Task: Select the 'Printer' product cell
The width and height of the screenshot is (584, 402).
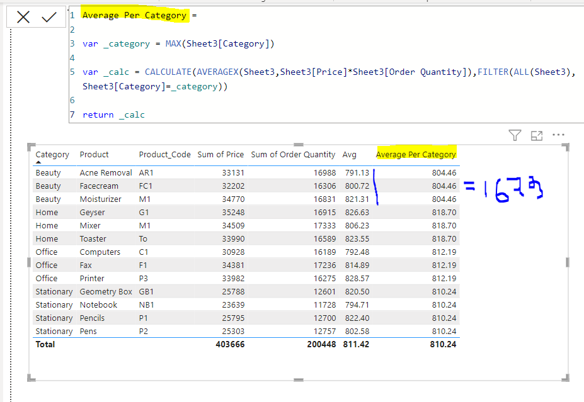Action: click(x=91, y=278)
